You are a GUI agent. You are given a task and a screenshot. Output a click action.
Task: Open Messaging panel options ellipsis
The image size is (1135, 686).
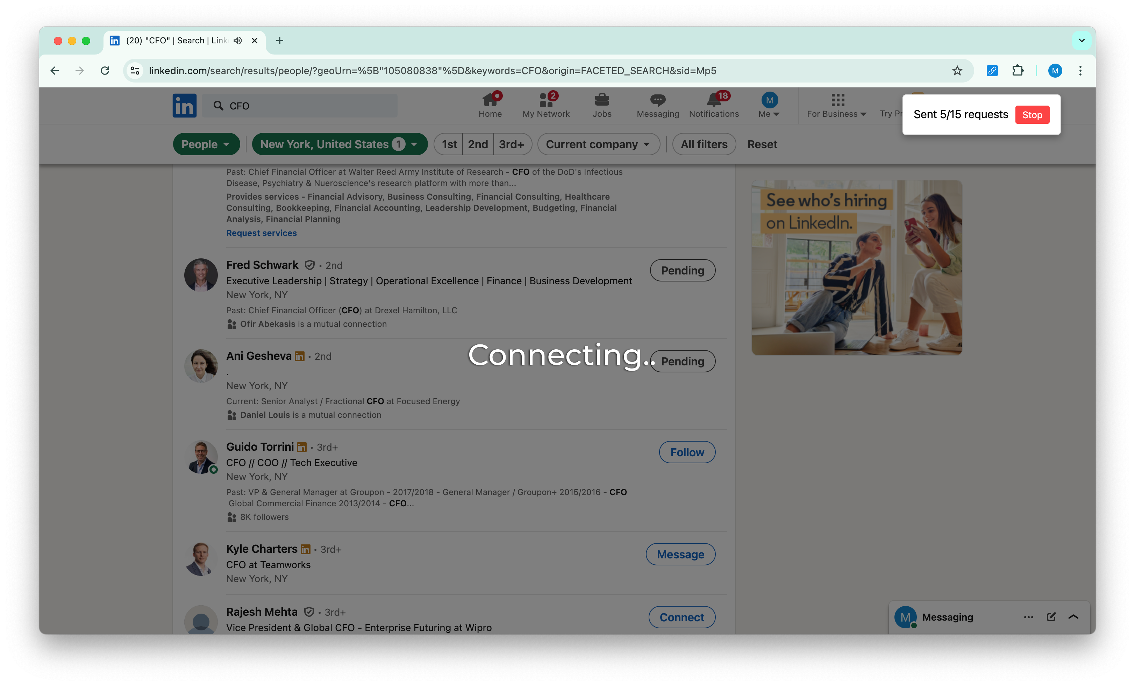pos(1028,617)
